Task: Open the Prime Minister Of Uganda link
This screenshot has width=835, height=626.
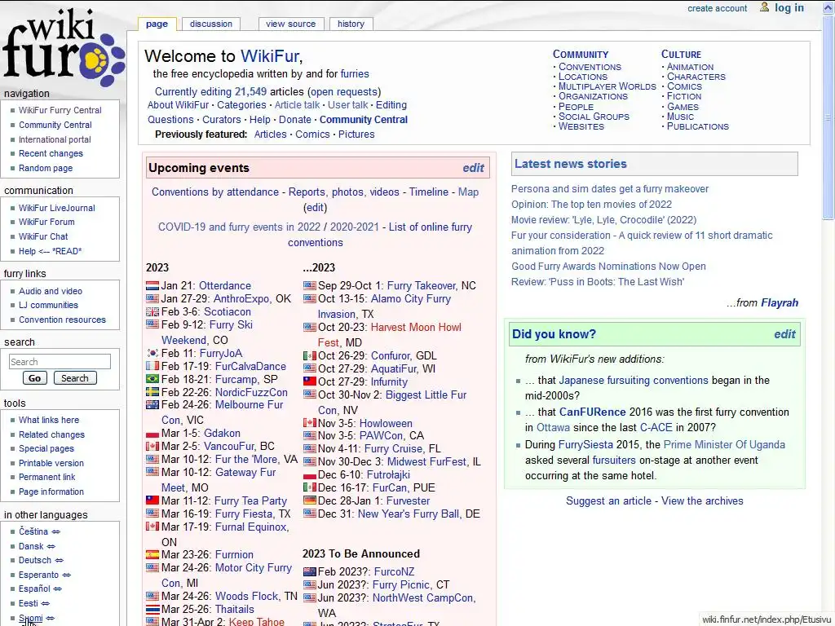Action: coord(724,445)
